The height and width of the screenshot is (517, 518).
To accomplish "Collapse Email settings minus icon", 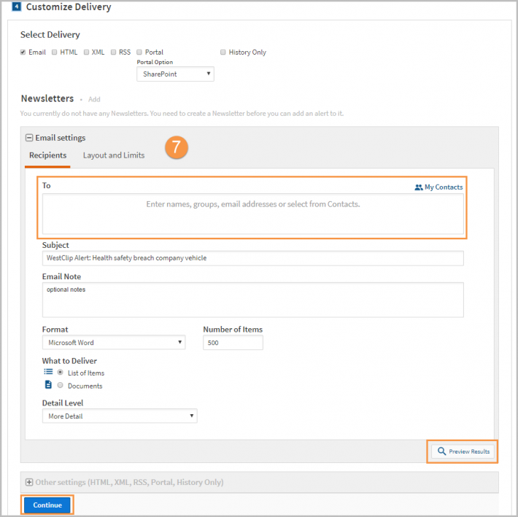I will [29, 138].
